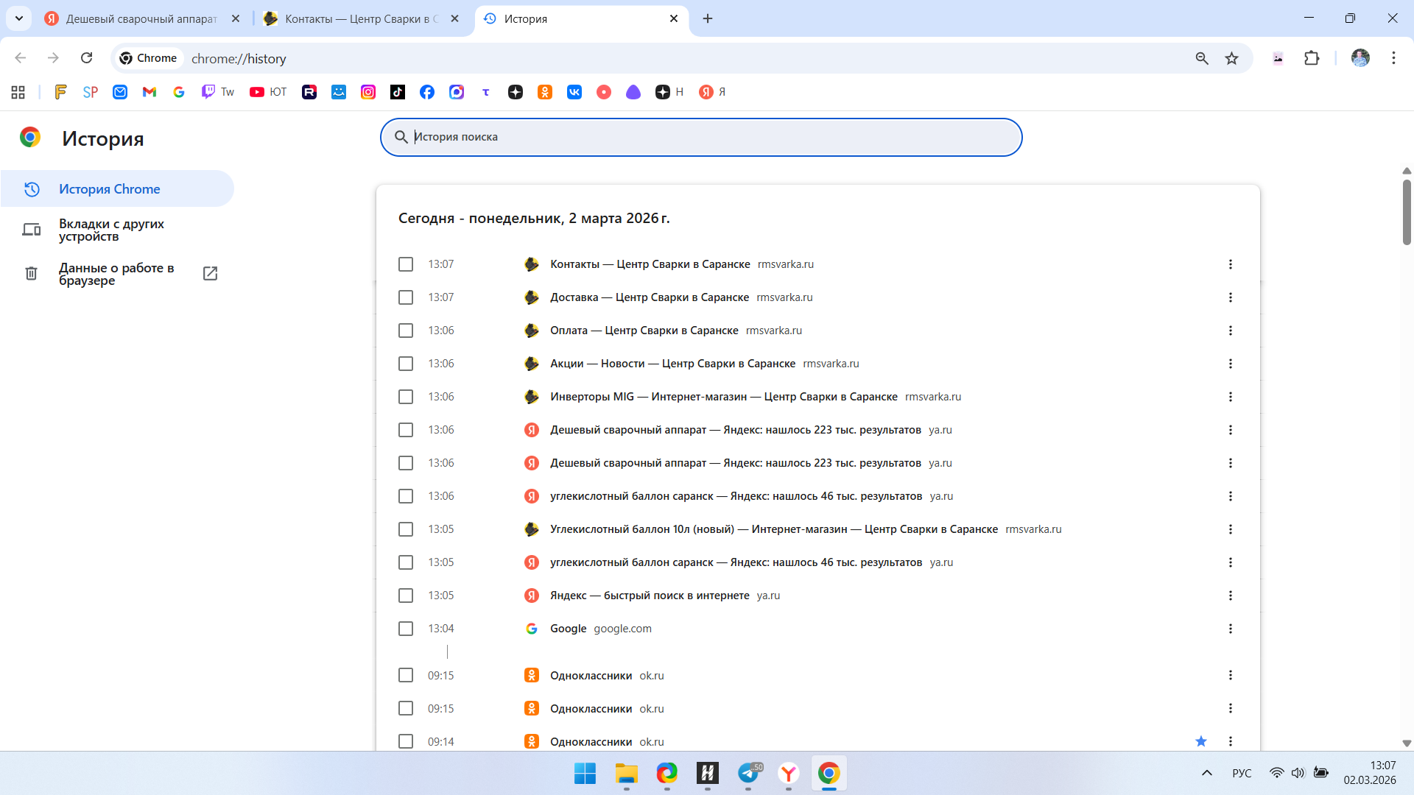This screenshot has width=1414, height=795.
Task: Check the Google google.com entry checkbox
Action: point(406,629)
